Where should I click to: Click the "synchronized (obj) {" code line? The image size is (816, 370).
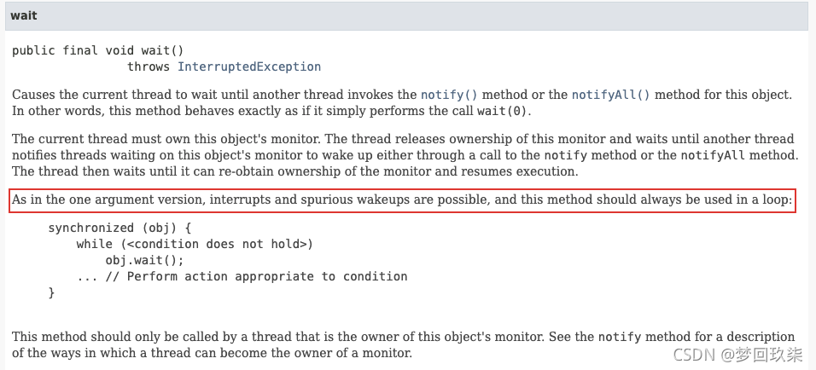[119, 228]
